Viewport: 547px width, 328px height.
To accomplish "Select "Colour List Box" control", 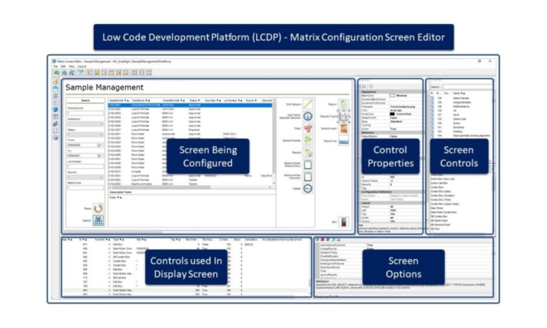I will pyautogui.click(x=439, y=183).
